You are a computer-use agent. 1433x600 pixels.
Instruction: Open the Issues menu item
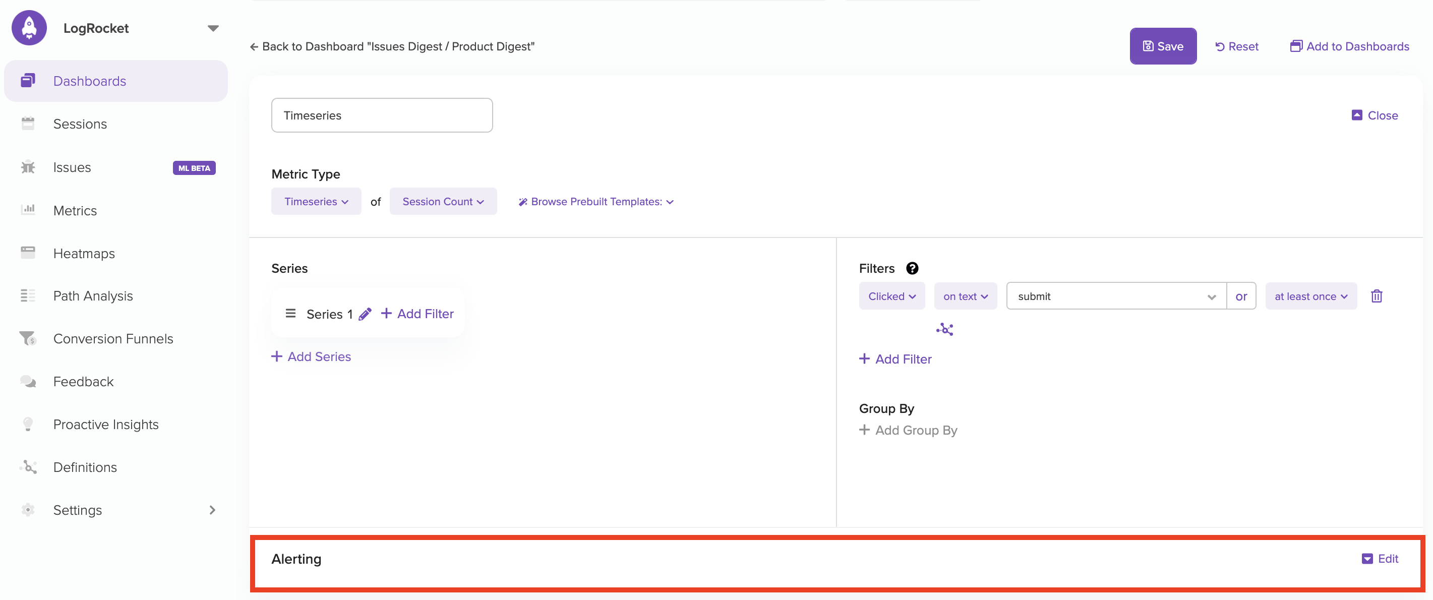[72, 167]
